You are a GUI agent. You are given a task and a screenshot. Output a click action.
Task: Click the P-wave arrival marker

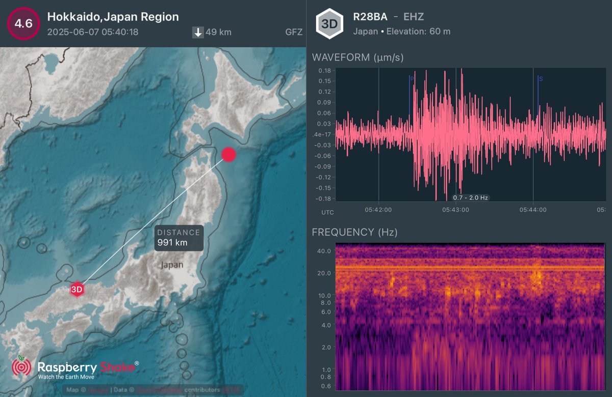click(x=411, y=78)
